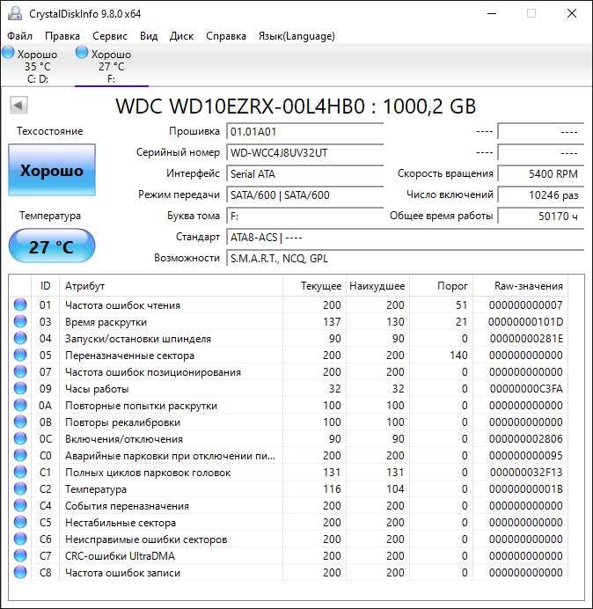Open the Диск menu
This screenshot has width=593, height=609.
182,36
